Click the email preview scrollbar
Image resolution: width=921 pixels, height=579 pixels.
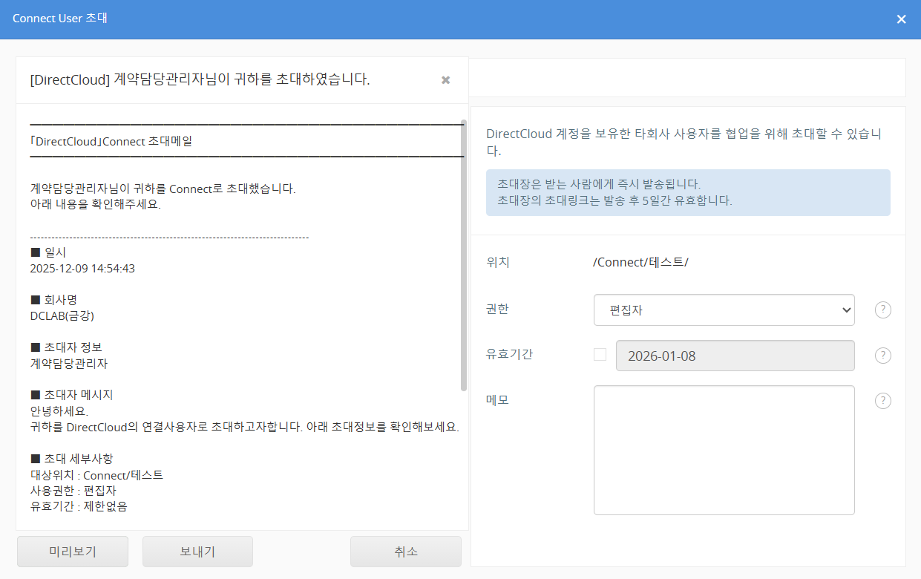pos(464,255)
